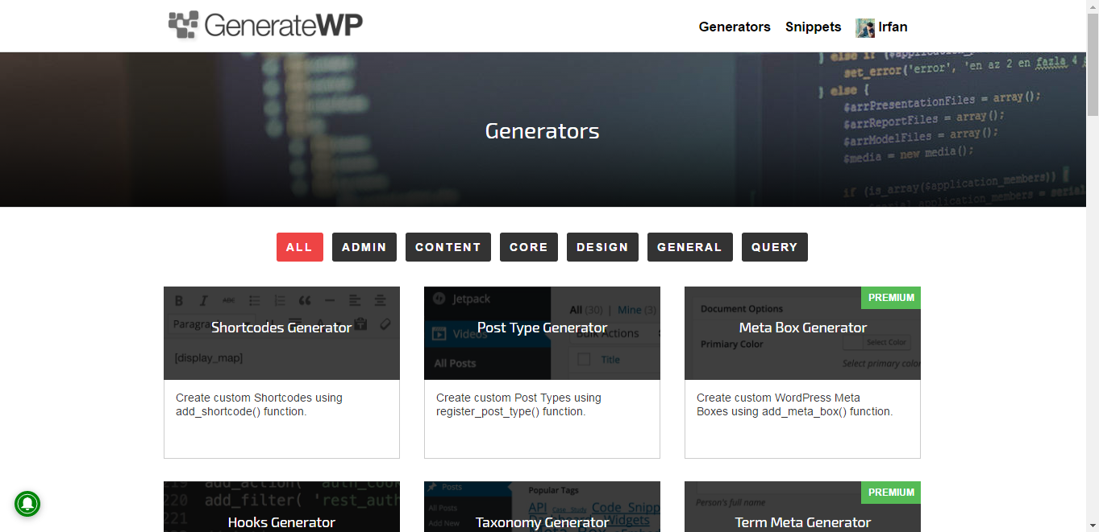Click the green notification bell icon
Image resolution: width=1099 pixels, height=532 pixels.
point(27,504)
